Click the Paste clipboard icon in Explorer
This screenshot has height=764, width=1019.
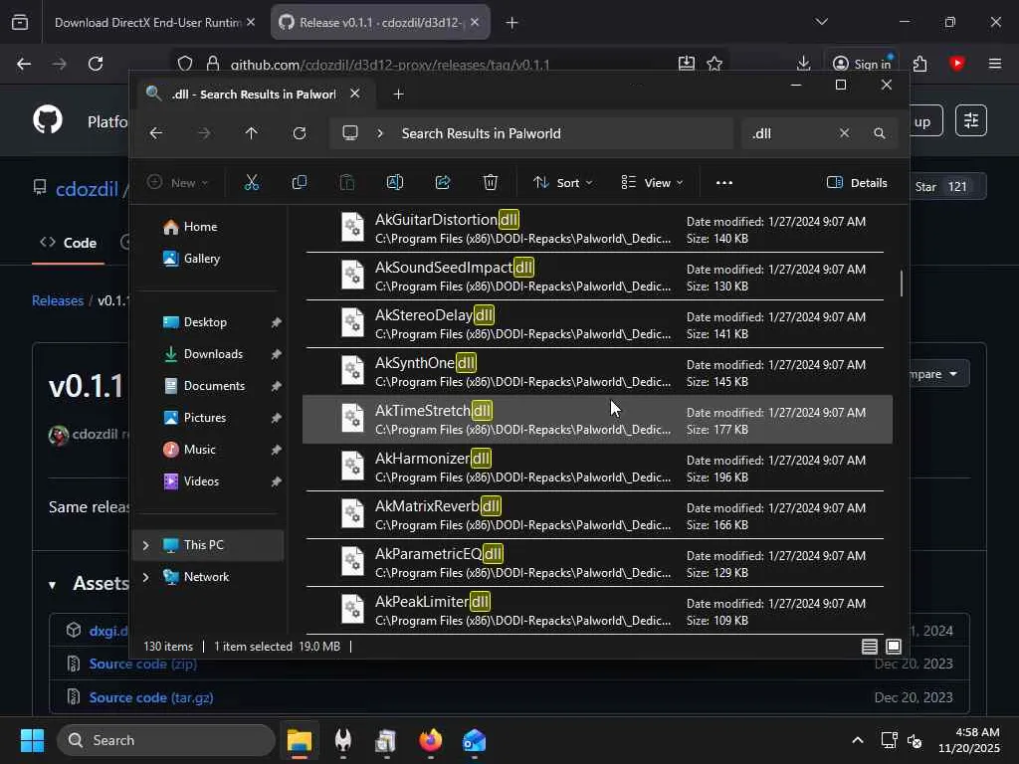(x=347, y=183)
